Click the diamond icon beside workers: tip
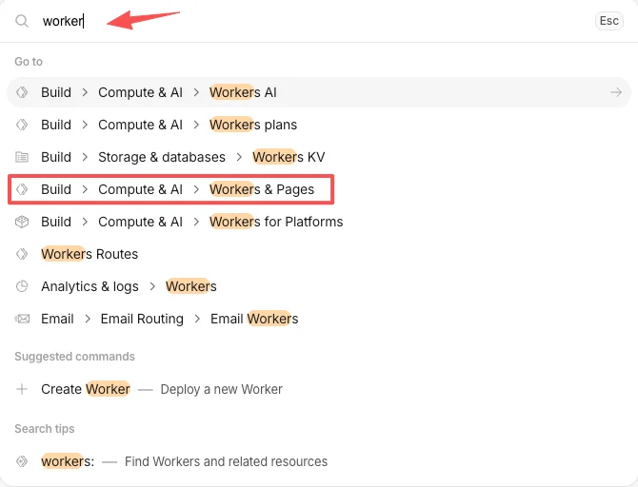The height and width of the screenshot is (487, 638). click(x=22, y=461)
